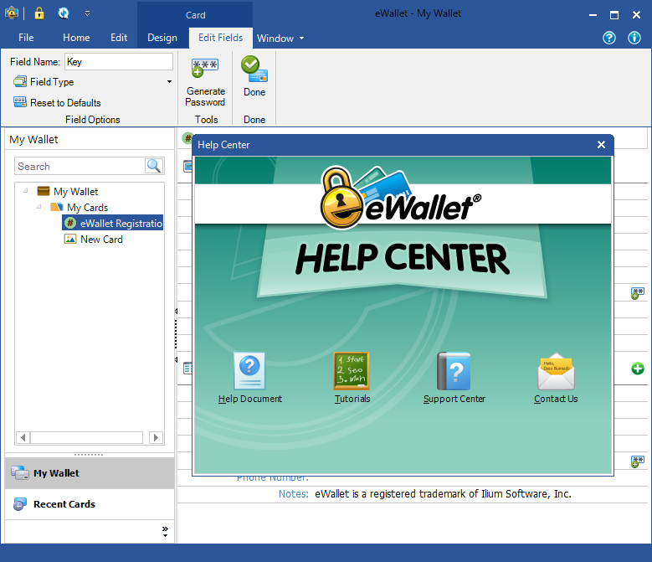Viewport: 652px width, 562px height.
Task: Switch to the Design tab
Action: click(162, 38)
